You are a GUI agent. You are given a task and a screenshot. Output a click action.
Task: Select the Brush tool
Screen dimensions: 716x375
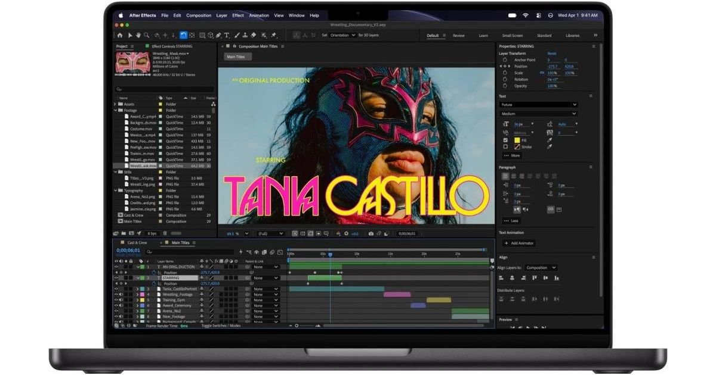tap(237, 35)
